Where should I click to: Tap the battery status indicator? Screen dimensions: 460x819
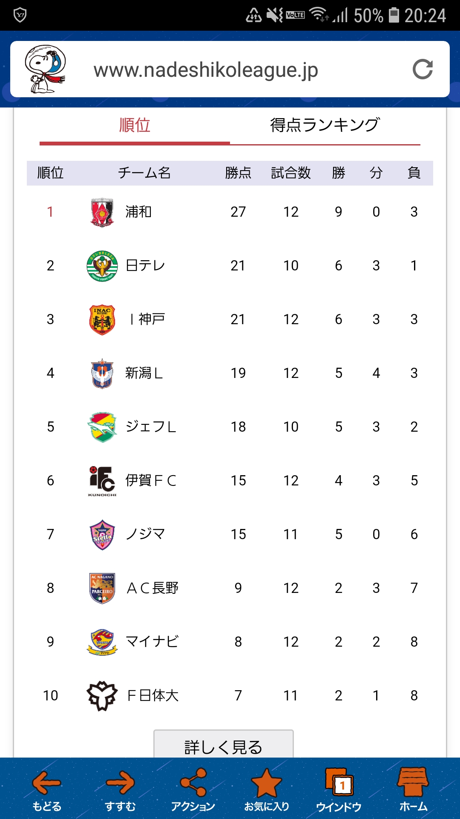pos(394,15)
